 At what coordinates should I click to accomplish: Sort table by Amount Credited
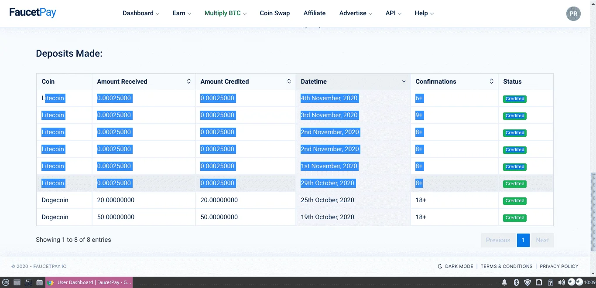click(x=246, y=81)
